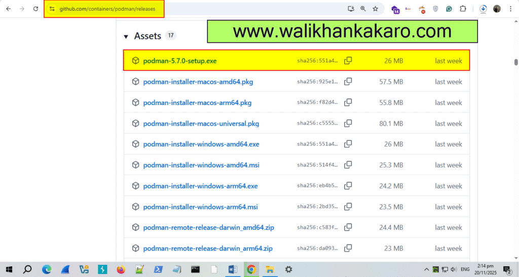Download podman-remote-release-darwin_arm64.zip
Viewport: 519px width, 277px height.
pos(207,249)
